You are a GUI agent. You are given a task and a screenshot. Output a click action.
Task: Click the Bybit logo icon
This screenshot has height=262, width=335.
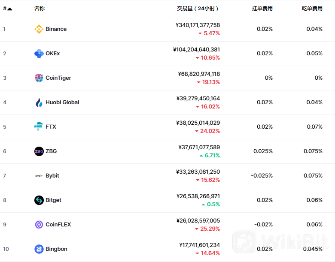[x=39, y=176]
